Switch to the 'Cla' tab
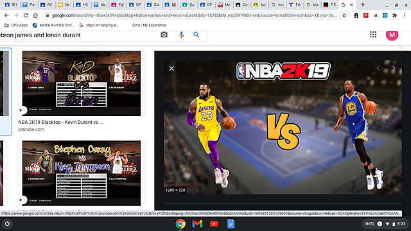Viewport: 411px width, 231px height. click(153, 4)
